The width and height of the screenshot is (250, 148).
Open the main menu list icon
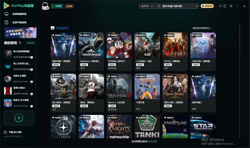(231, 6)
